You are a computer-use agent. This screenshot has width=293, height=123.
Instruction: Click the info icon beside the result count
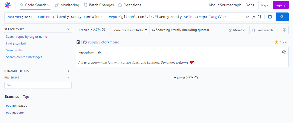pyautogui.click(x=103, y=30)
